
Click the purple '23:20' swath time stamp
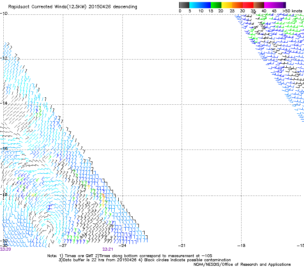(x=6, y=249)
